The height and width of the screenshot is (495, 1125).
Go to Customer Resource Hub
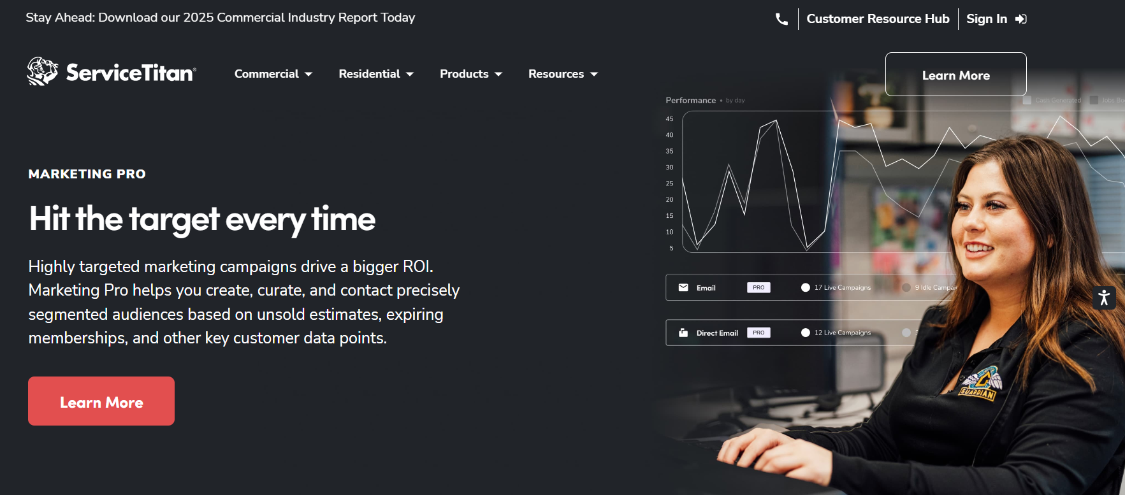878,19
